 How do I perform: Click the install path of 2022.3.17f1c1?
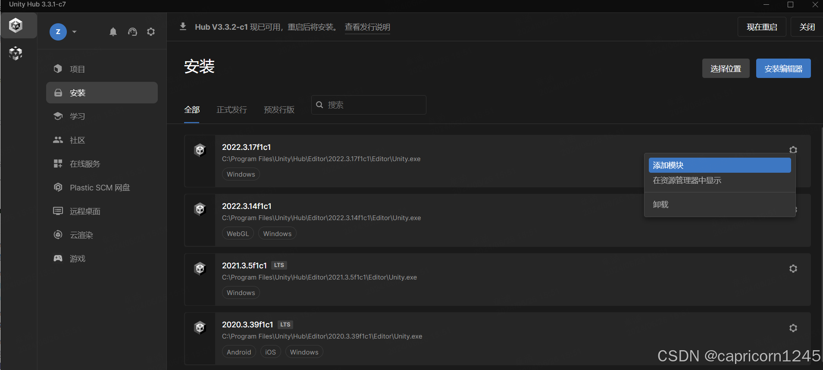coord(321,159)
